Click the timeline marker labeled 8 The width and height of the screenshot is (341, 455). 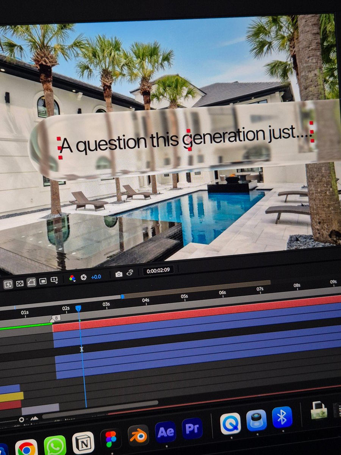tap(56, 318)
